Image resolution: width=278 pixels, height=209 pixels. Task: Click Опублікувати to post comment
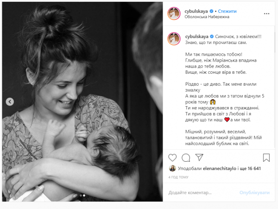pos(254,192)
